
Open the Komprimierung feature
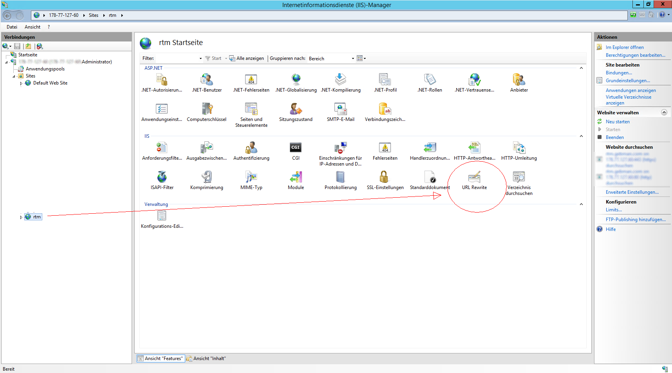click(x=206, y=178)
